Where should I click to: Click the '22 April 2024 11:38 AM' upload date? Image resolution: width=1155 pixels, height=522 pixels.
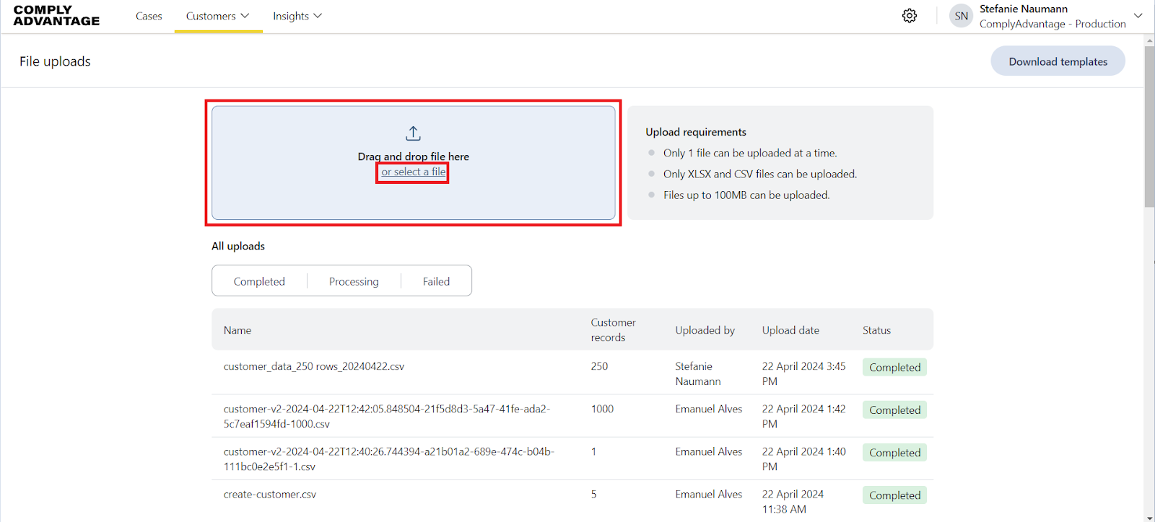click(793, 502)
